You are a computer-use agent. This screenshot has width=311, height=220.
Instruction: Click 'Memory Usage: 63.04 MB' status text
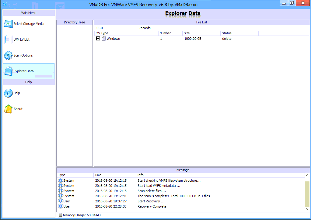(x=82, y=215)
